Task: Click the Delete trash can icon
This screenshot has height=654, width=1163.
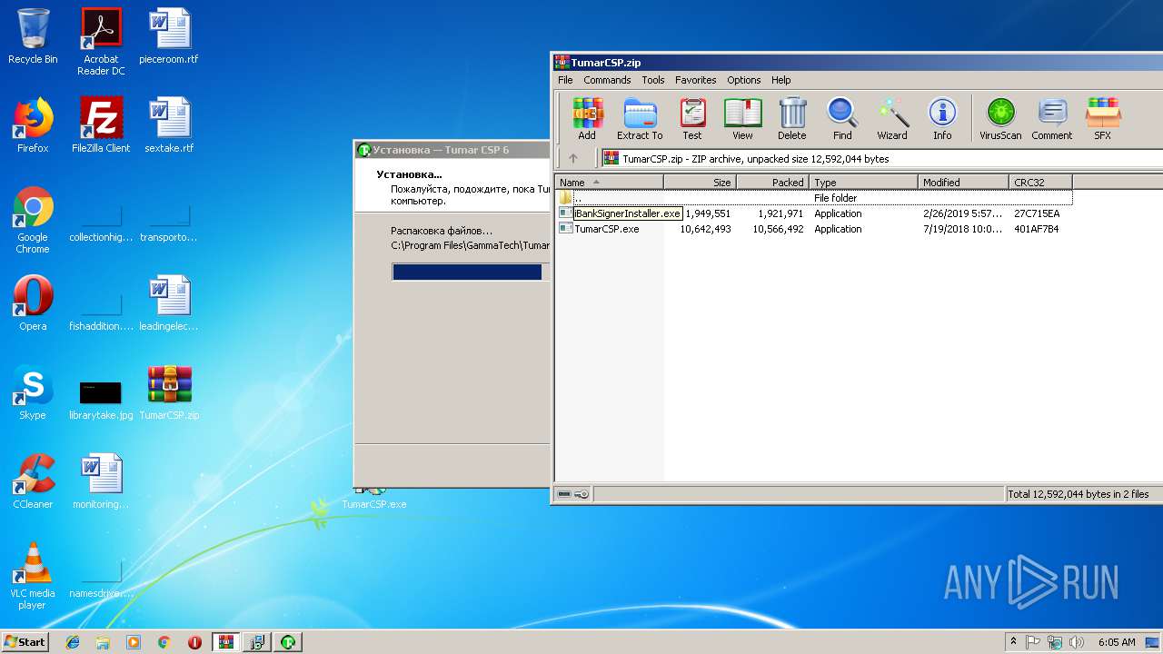Action: tap(791, 119)
